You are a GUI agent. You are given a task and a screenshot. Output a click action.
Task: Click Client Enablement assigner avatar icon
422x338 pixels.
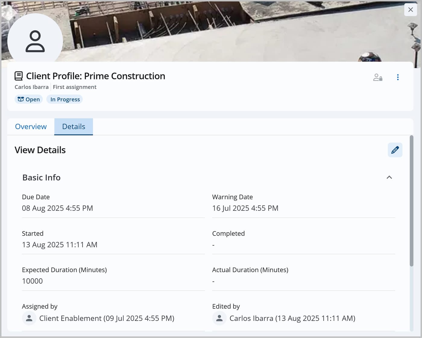click(x=29, y=318)
